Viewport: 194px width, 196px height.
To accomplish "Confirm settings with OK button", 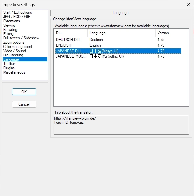I will pos(24,92).
